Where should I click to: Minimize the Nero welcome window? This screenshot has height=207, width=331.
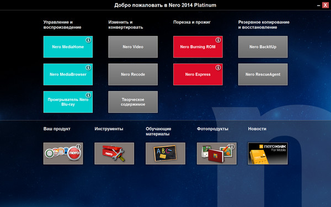(x=318, y=6)
